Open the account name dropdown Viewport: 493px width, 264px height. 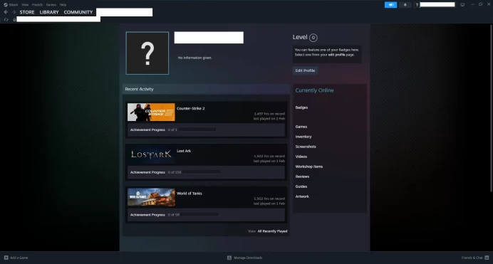(x=437, y=4)
